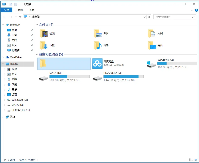Screen dimensions: 199x163
Task: Select 网络 in the navigation pane
Action: (x=12, y=117)
